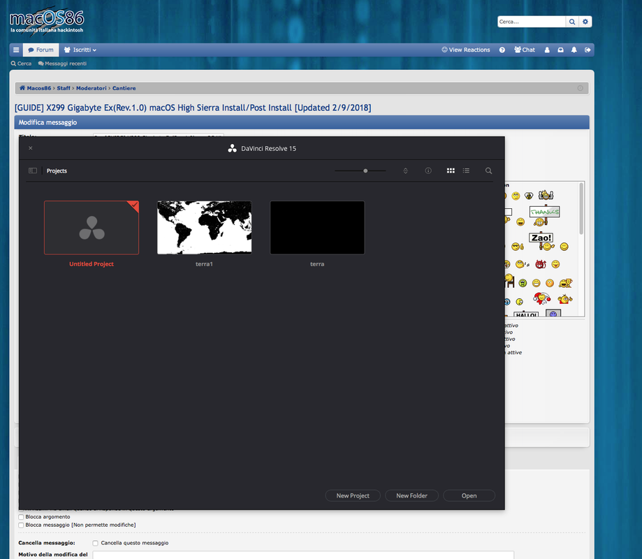The image size is (642, 559).
Task: Click the Untitled Project name label
Action: pyautogui.click(x=92, y=264)
